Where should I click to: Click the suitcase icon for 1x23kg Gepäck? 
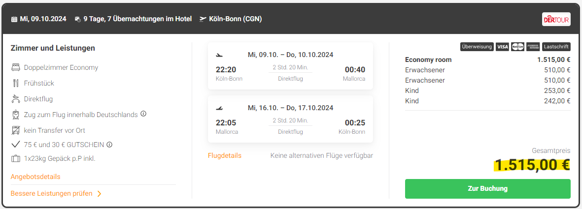coord(16,158)
